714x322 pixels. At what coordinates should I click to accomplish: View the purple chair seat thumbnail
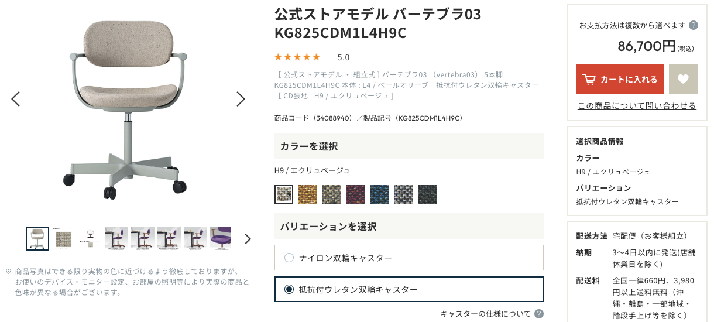click(221, 239)
